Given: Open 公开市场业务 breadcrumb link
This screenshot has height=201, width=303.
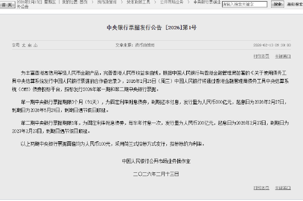Looking at the screenshot, I should 171,2.
